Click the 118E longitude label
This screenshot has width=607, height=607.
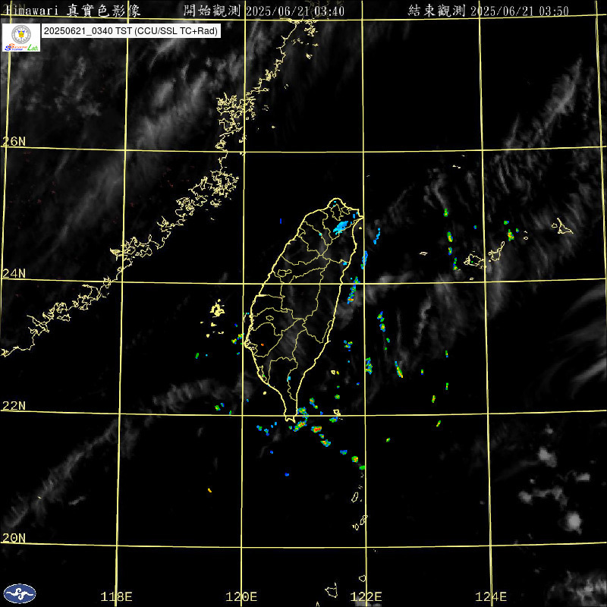[116, 596]
